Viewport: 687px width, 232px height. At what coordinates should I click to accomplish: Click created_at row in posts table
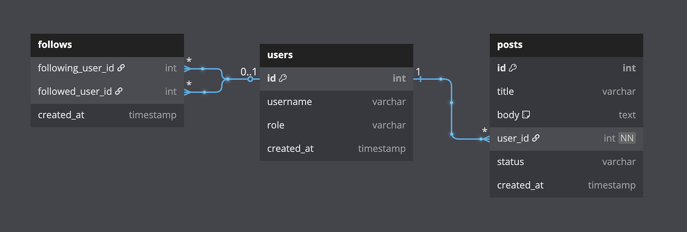566,185
